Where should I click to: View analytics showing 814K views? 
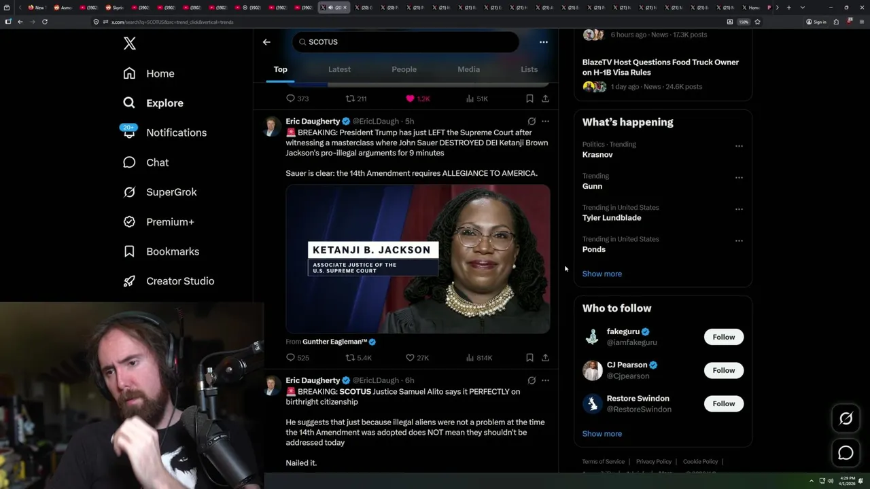click(x=478, y=358)
